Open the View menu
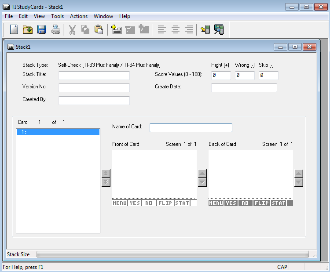Image resolution: width=330 pixels, height=272 pixels. 39,16
